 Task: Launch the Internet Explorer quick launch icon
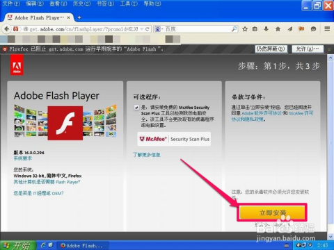[x=43, y=245]
